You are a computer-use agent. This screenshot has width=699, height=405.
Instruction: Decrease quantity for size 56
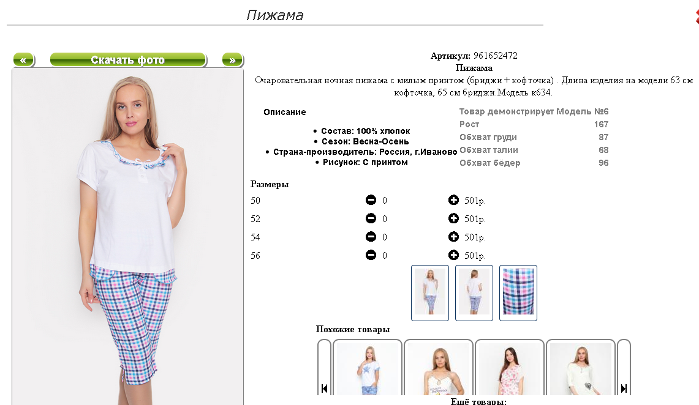pyautogui.click(x=371, y=255)
